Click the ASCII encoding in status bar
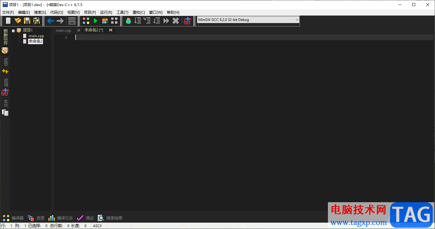The height and width of the screenshot is (229, 435). [97, 226]
